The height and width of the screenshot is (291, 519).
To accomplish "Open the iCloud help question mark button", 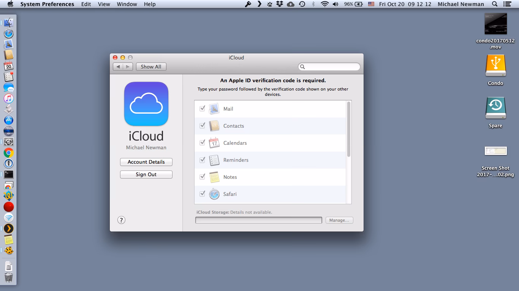I will point(121,220).
